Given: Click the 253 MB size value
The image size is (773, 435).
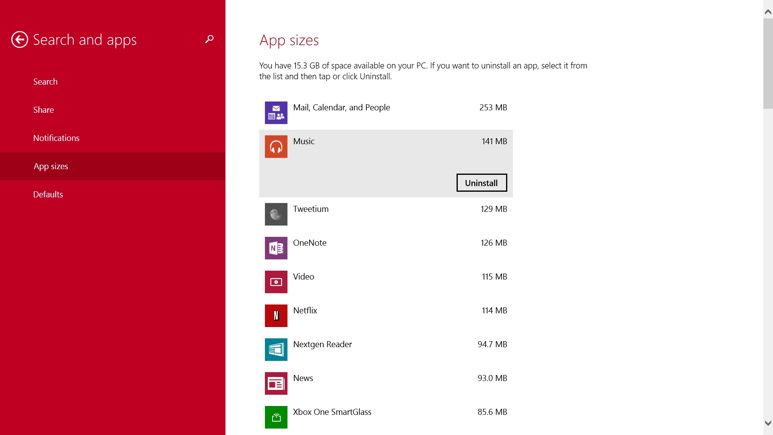Looking at the screenshot, I should [x=493, y=108].
